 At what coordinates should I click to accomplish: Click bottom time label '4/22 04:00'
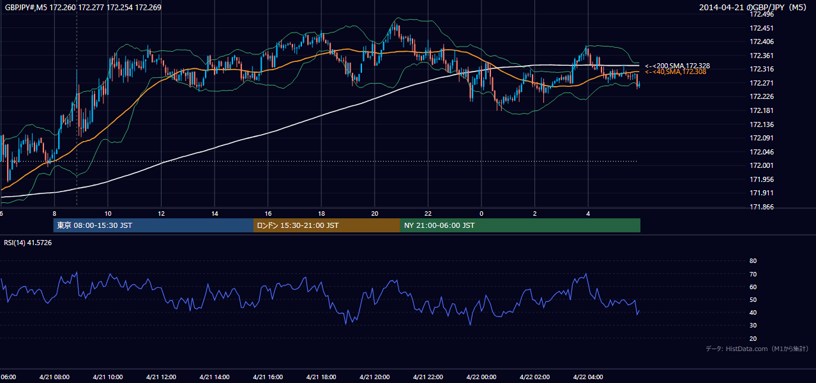588,377
